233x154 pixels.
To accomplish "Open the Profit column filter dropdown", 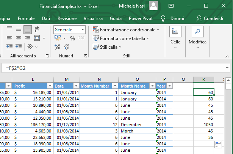I will pos(49,86).
